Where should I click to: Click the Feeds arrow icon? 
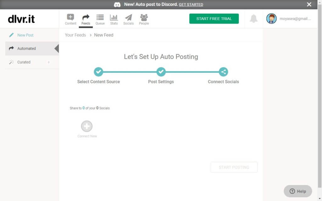(86, 18)
